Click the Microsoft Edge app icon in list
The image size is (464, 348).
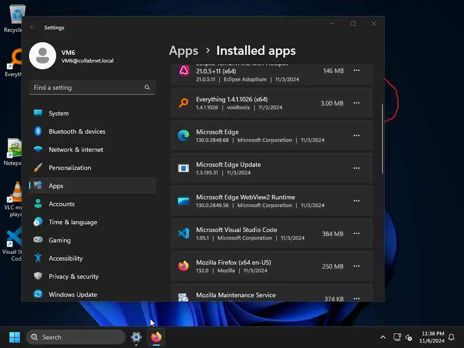[184, 135]
